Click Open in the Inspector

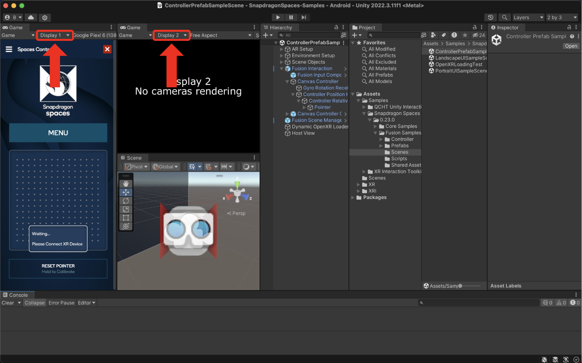(x=571, y=46)
